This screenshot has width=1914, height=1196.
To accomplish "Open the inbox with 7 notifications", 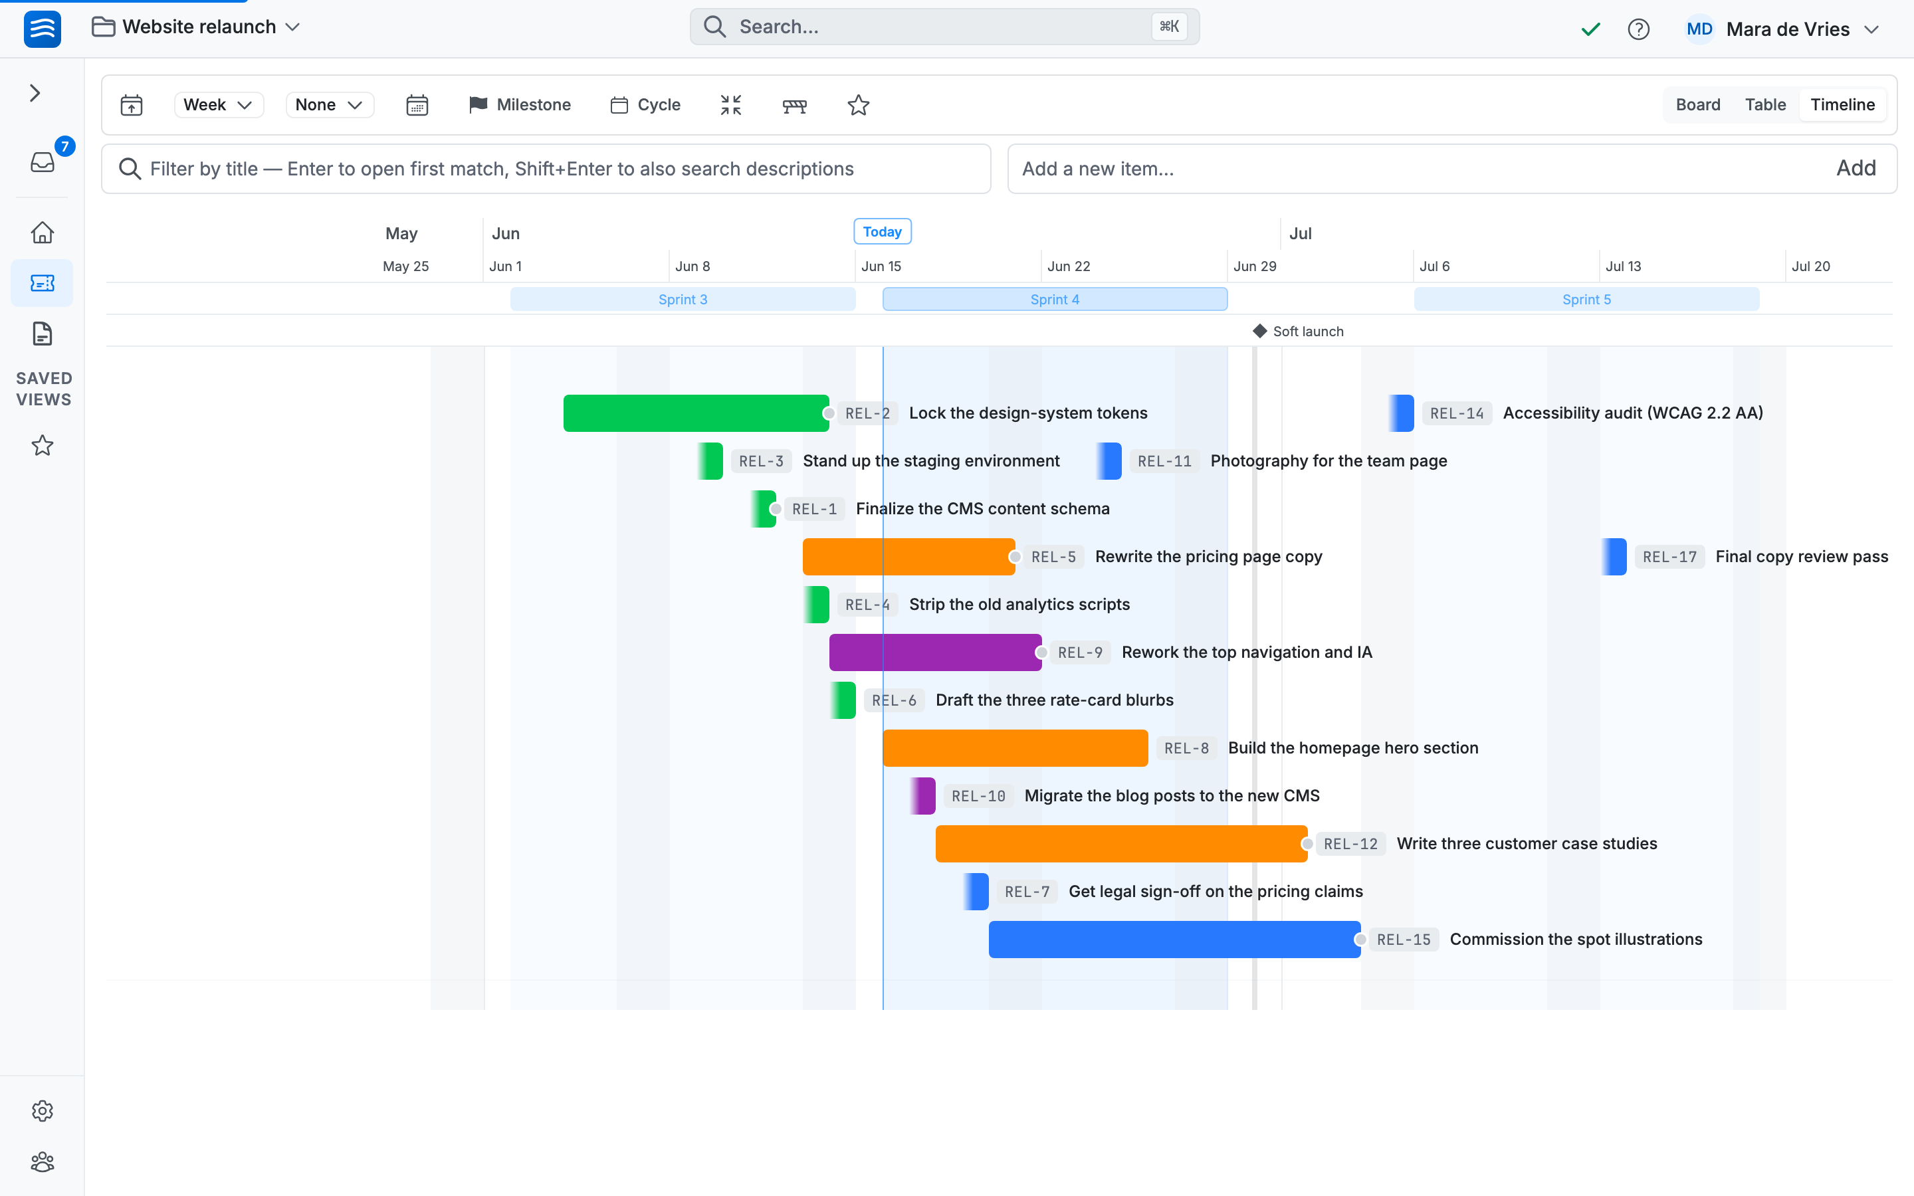I will 43,162.
